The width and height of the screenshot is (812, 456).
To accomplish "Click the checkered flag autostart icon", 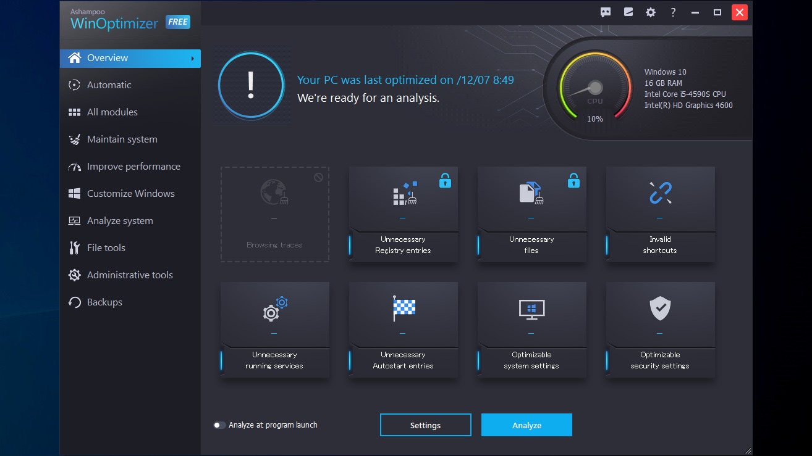I will pyautogui.click(x=404, y=309).
